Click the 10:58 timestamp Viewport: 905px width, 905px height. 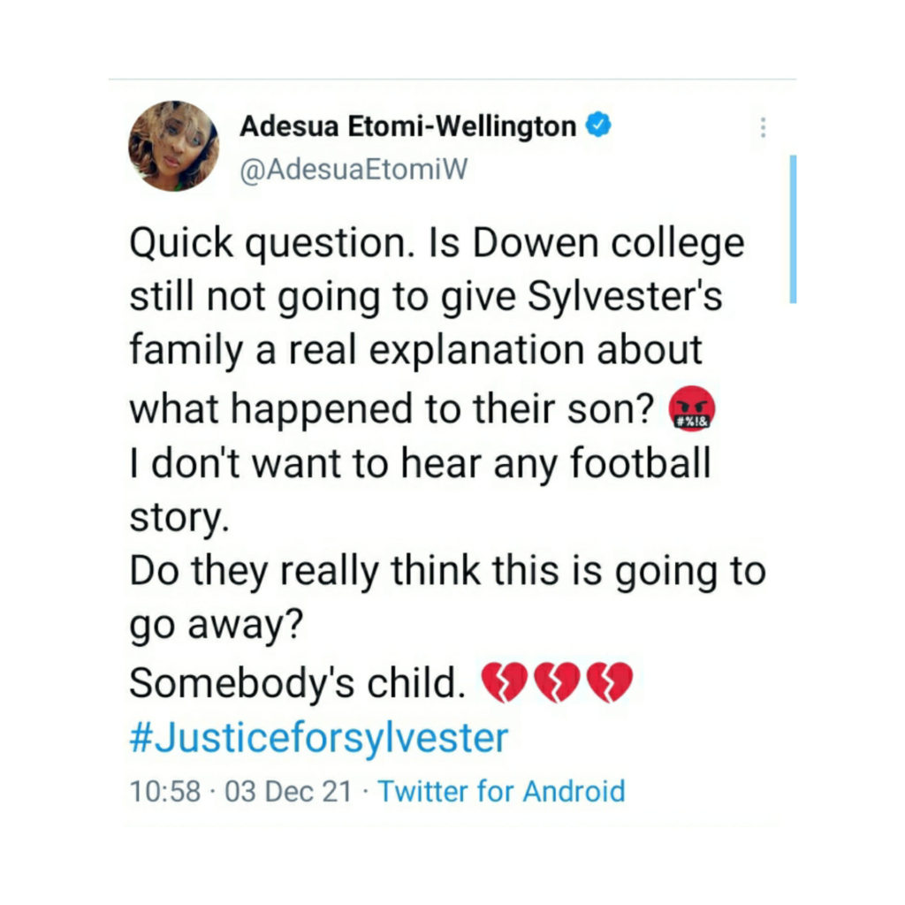pos(164,790)
